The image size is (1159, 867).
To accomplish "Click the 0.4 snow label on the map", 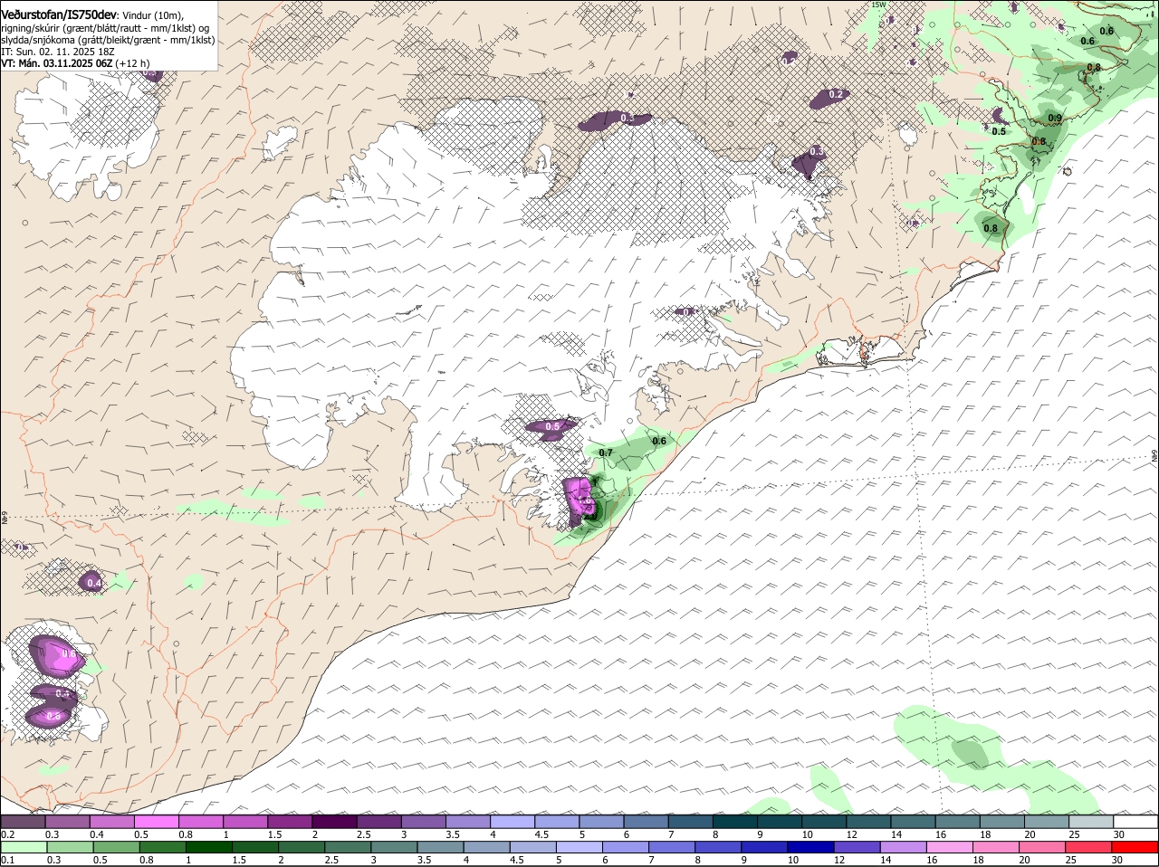I will tap(94, 584).
